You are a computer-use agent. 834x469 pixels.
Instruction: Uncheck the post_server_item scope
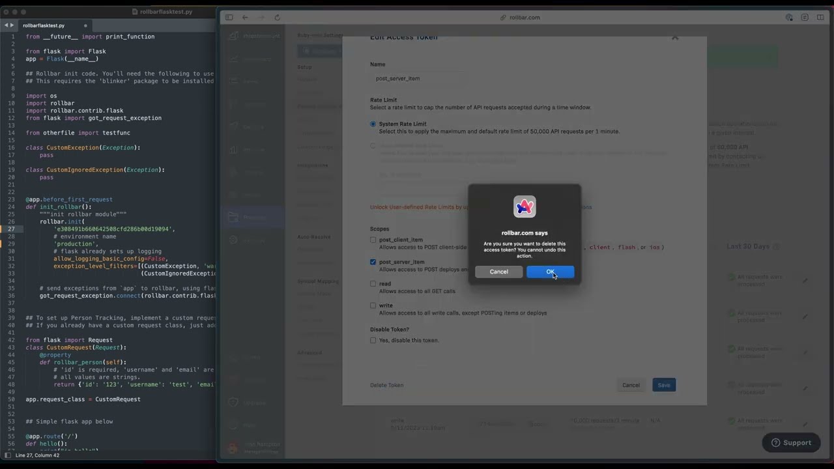pyautogui.click(x=373, y=262)
